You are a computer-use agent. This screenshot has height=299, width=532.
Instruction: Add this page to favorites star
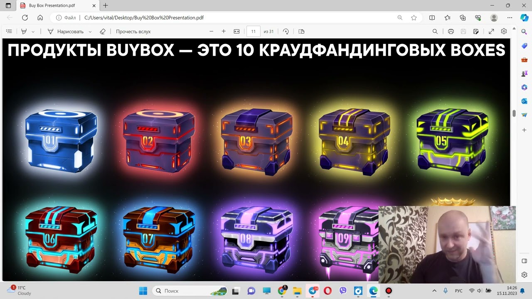click(x=414, y=17)
